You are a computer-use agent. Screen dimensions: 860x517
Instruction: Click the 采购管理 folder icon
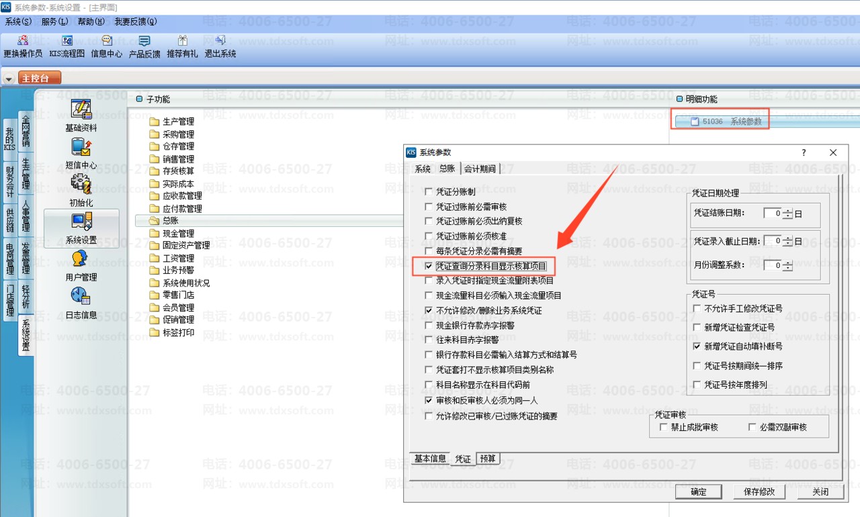coord(155,134)
